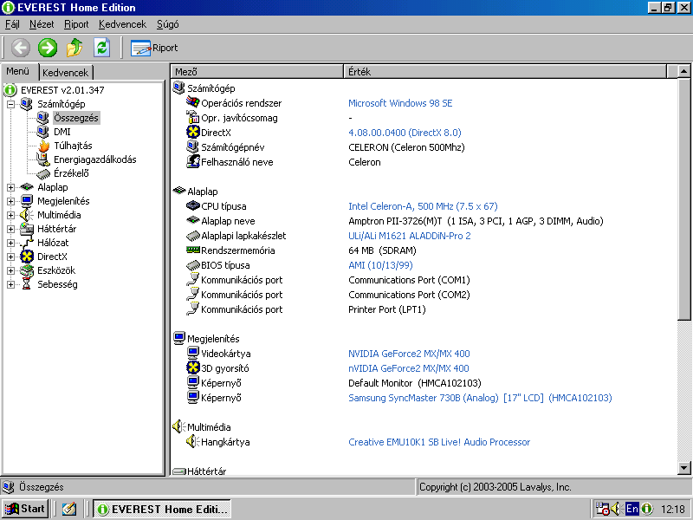Click the Eszközök devices icon in tree

coord(27,270)
